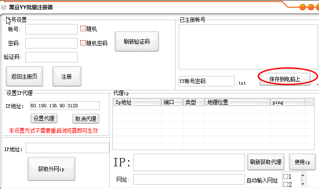The image size is (319, 189).
Task: Enable the 随机密码 checkbox
Action: [x=83, y=43]
